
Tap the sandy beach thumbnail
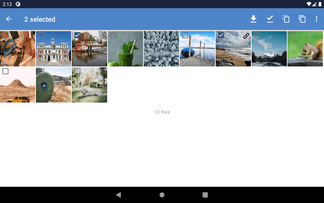point(233,49)
